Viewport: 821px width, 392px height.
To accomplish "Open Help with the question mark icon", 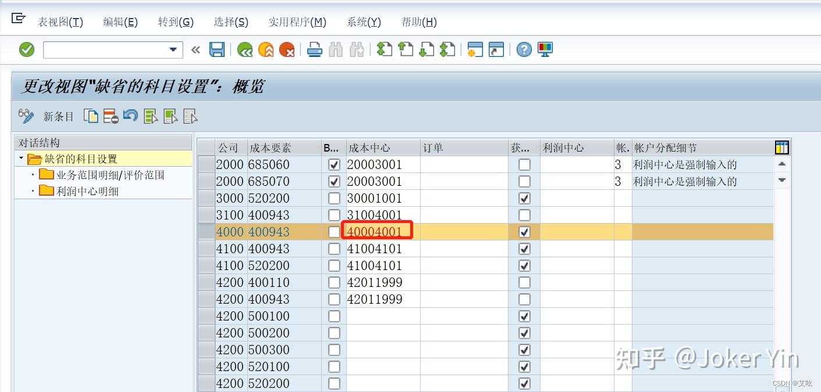I will 523,49.
